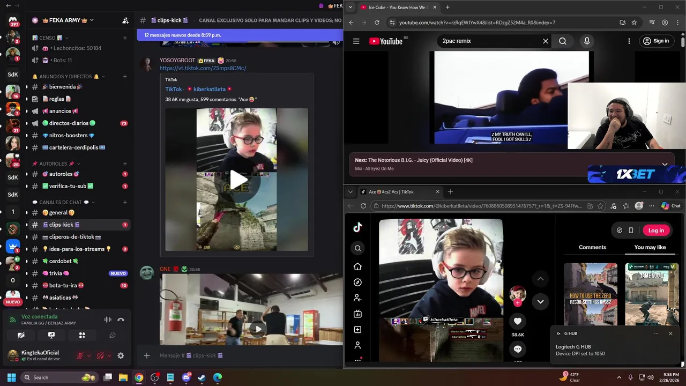686x386 pixels.
Task: Follow kiberkatlleta with red plus badge
Action: (x=518, y=303)
